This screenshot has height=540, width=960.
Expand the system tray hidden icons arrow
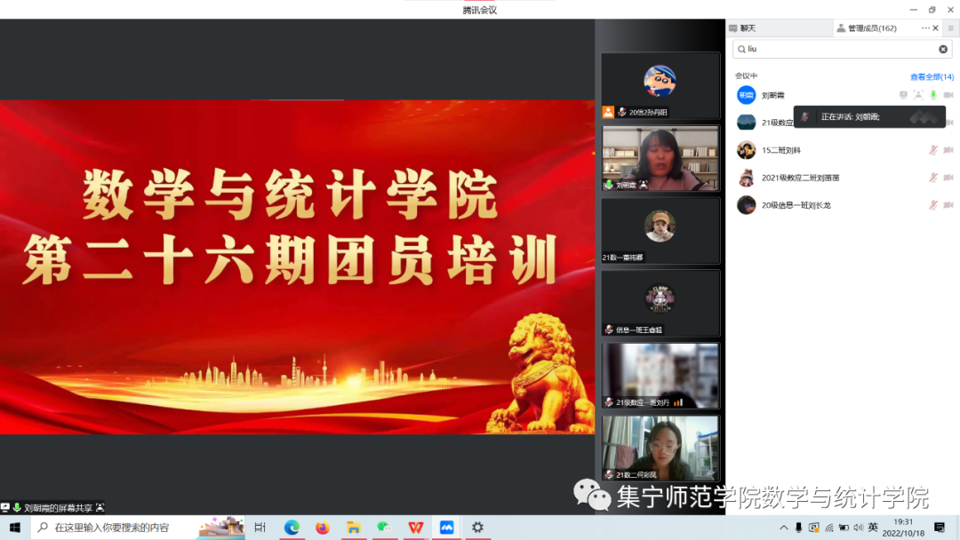(783, 528)
